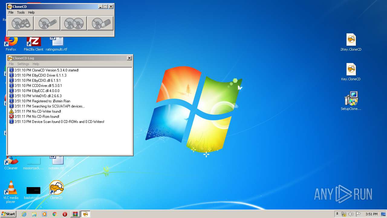Open Tools menu in CloneCD main window
Screen dimensions: 387x218
pos(21,12)
